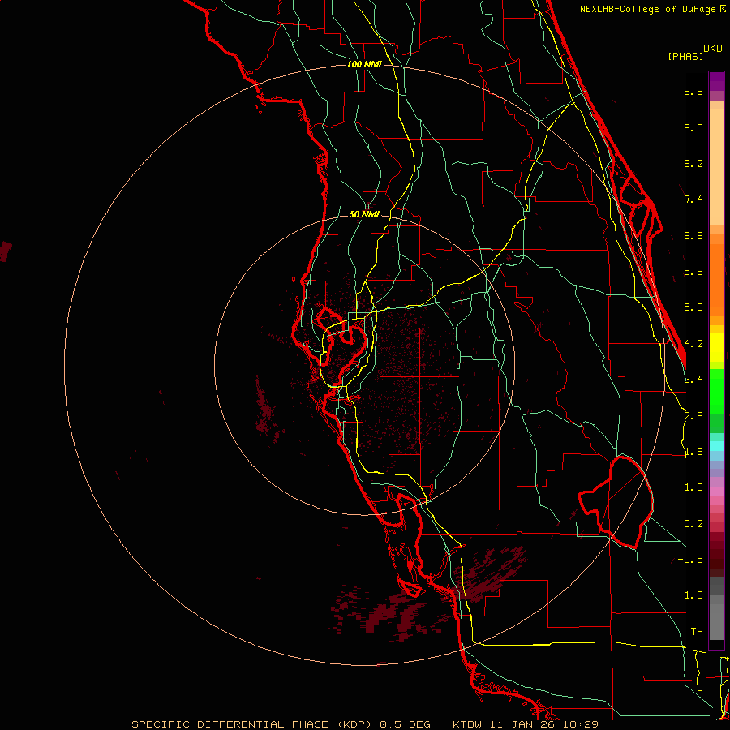
Task: Click the 7.4 value on the color scale
Action: 693,200
